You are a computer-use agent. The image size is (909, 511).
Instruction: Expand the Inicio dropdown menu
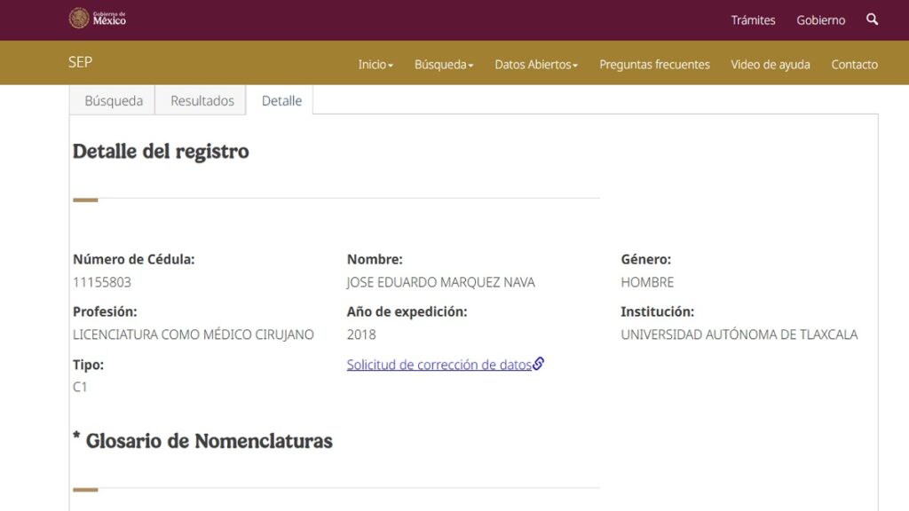point(375,65)
